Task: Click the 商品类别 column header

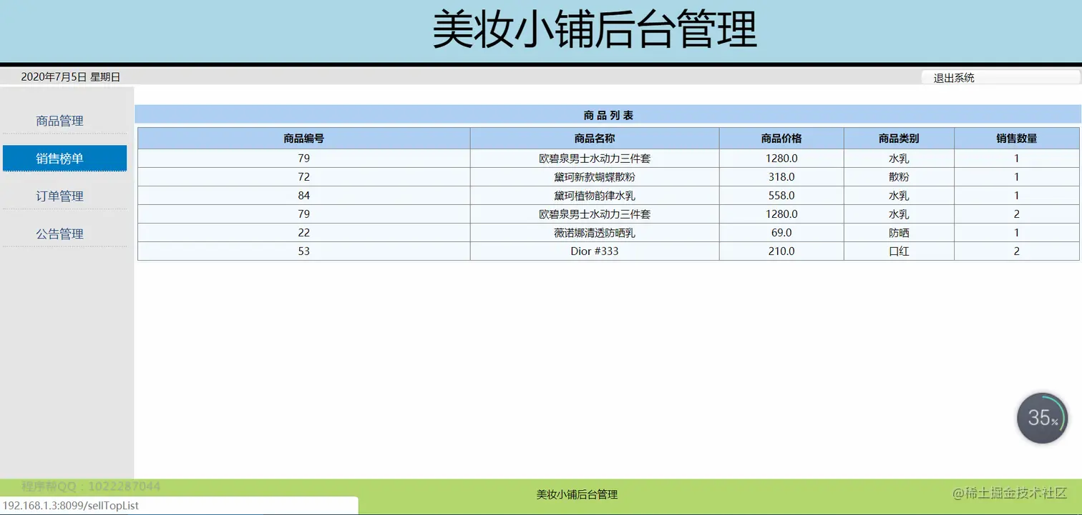Action: 899,139
